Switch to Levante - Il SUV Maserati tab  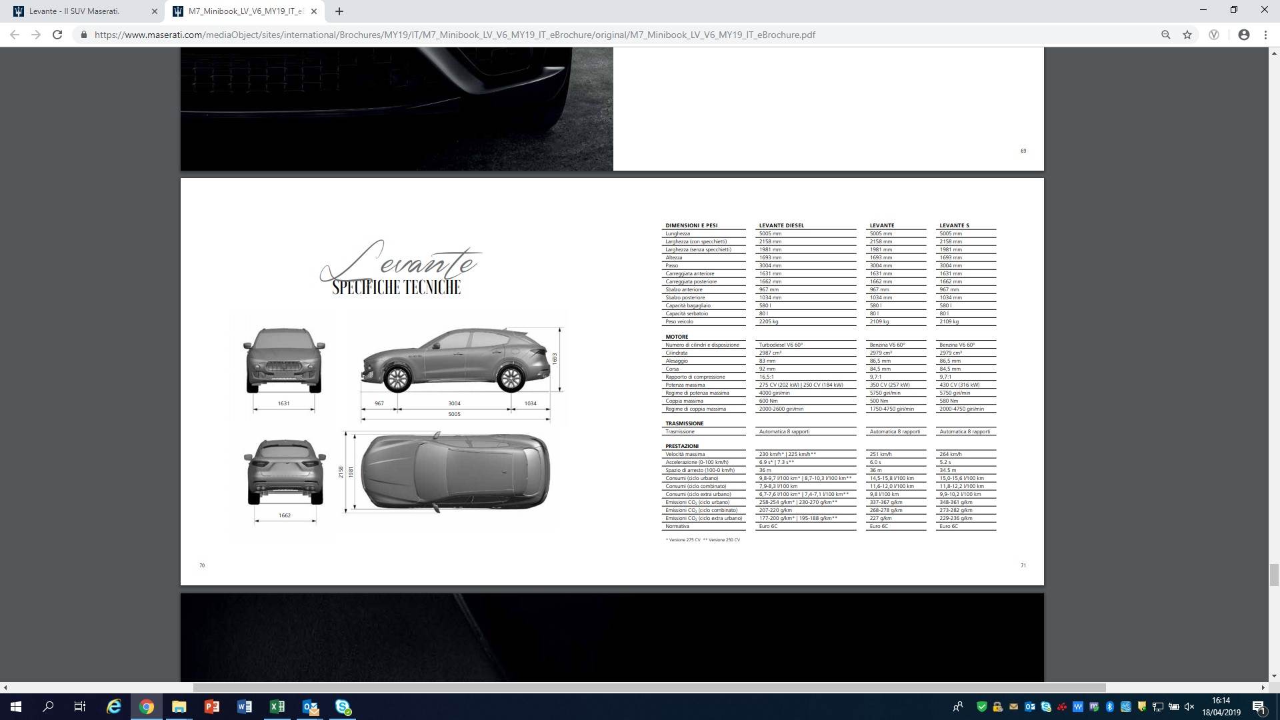[x=73, y=11]
